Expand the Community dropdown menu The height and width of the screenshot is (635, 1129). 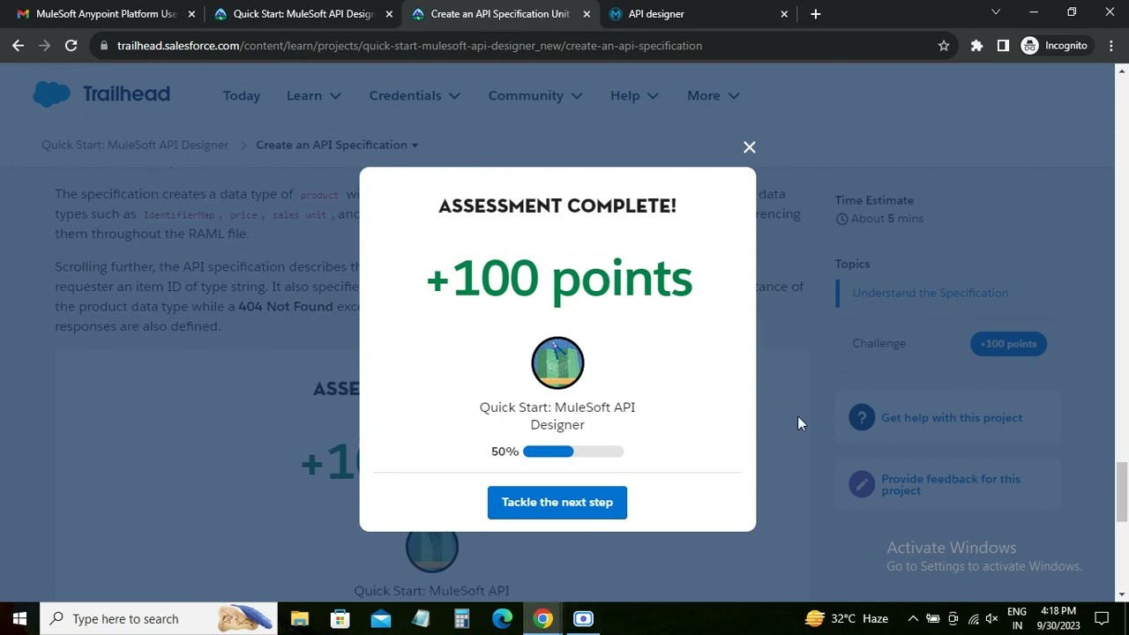(535, 95)
